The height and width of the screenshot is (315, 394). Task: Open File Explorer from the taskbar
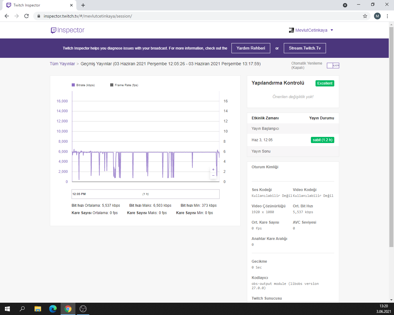38,309
